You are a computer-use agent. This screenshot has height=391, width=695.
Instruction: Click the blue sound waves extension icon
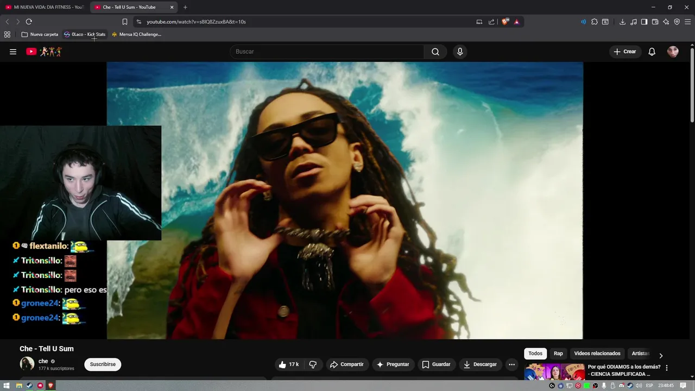tap(583, 22)
